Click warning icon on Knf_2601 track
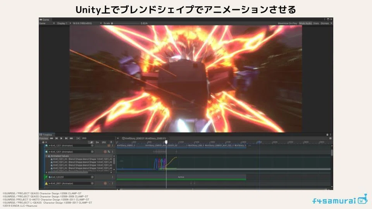The width and height of the screenshot is (372, 209). (x=46, y=183)
